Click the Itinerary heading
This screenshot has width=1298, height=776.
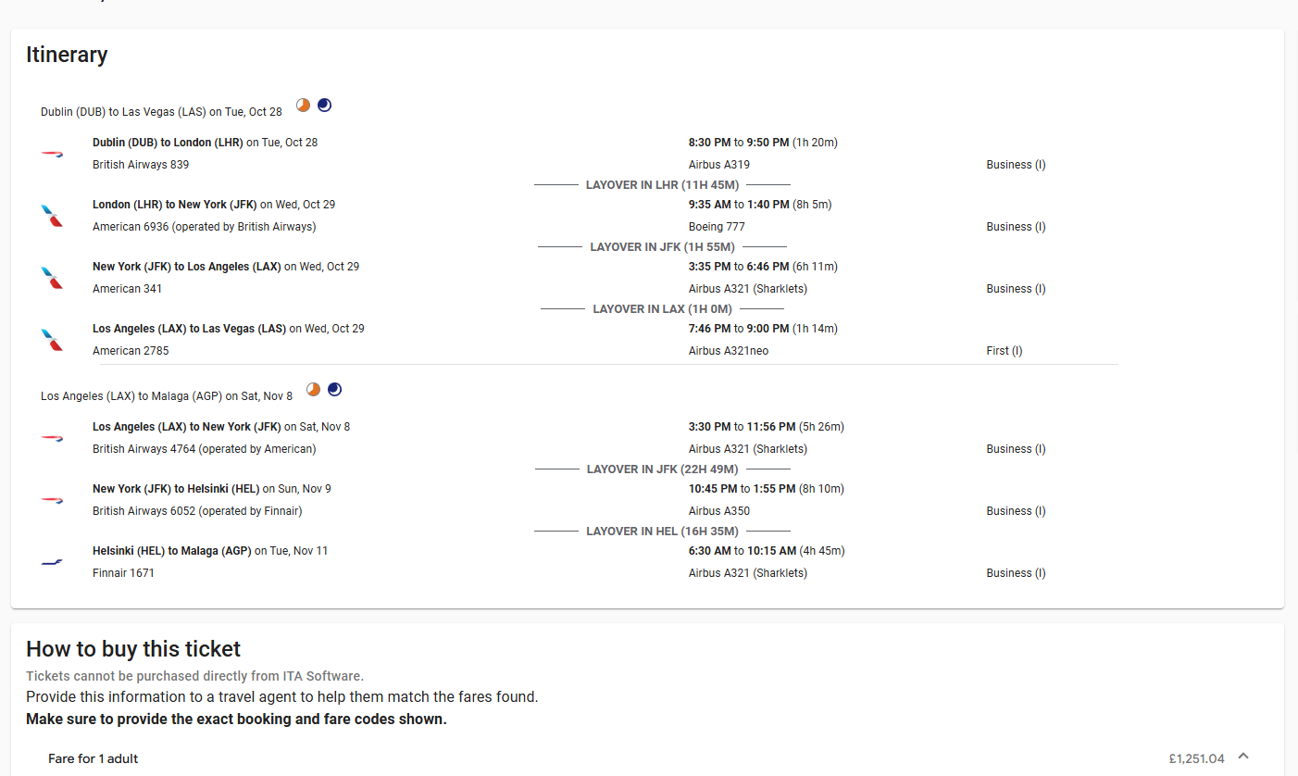pyautogui.click(x=67, y=55)
